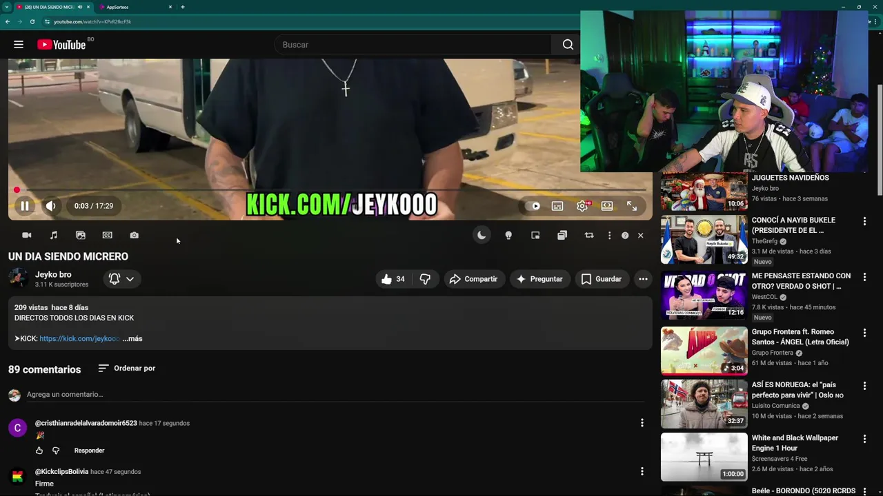Click the stacked windows pop-out icon

point(562,236)
